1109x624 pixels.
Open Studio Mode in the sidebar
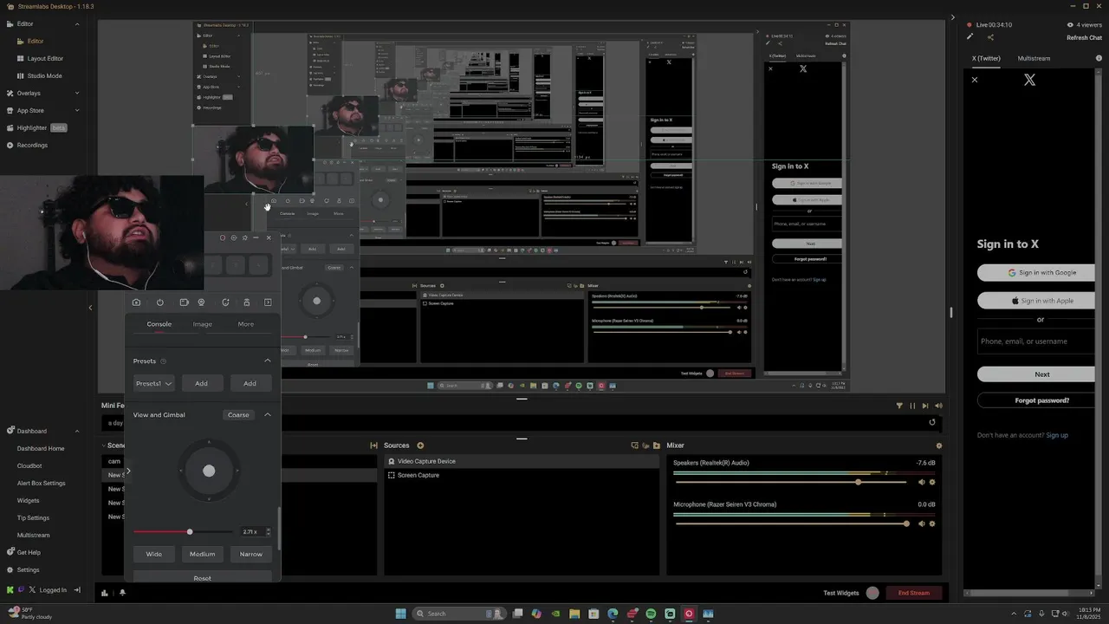[44, 75]
